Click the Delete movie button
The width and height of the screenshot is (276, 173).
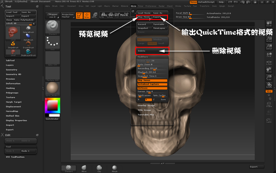click(152, 51)
